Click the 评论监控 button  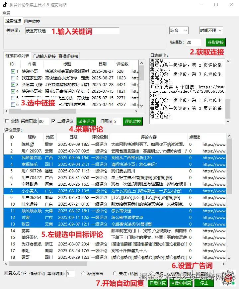(132, 121)
